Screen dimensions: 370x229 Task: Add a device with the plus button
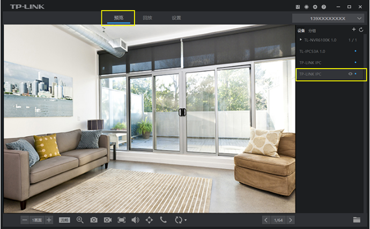353,30
